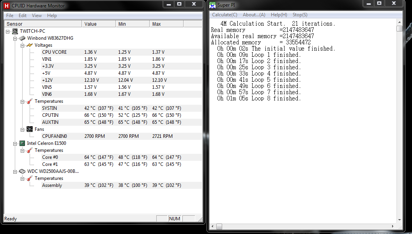Select the Core #0 temperature row

pos(122,157)
